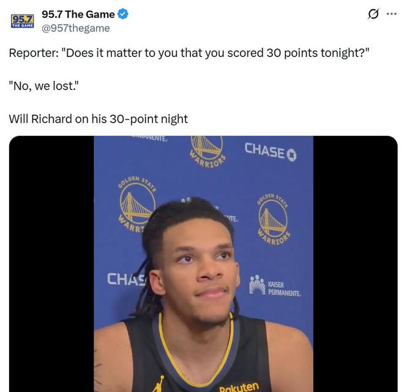The image size is (404, 392).
Task: Click the reporter question text line
Action: [189, 53]
